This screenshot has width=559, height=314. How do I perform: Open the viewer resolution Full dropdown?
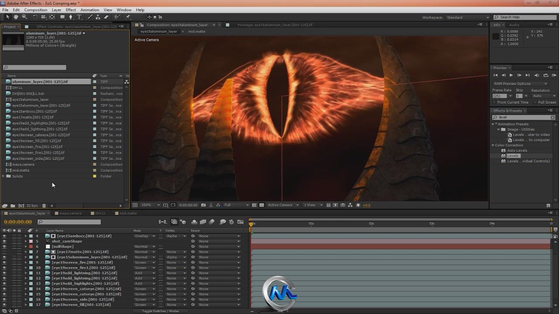click(x=236, y=205)
